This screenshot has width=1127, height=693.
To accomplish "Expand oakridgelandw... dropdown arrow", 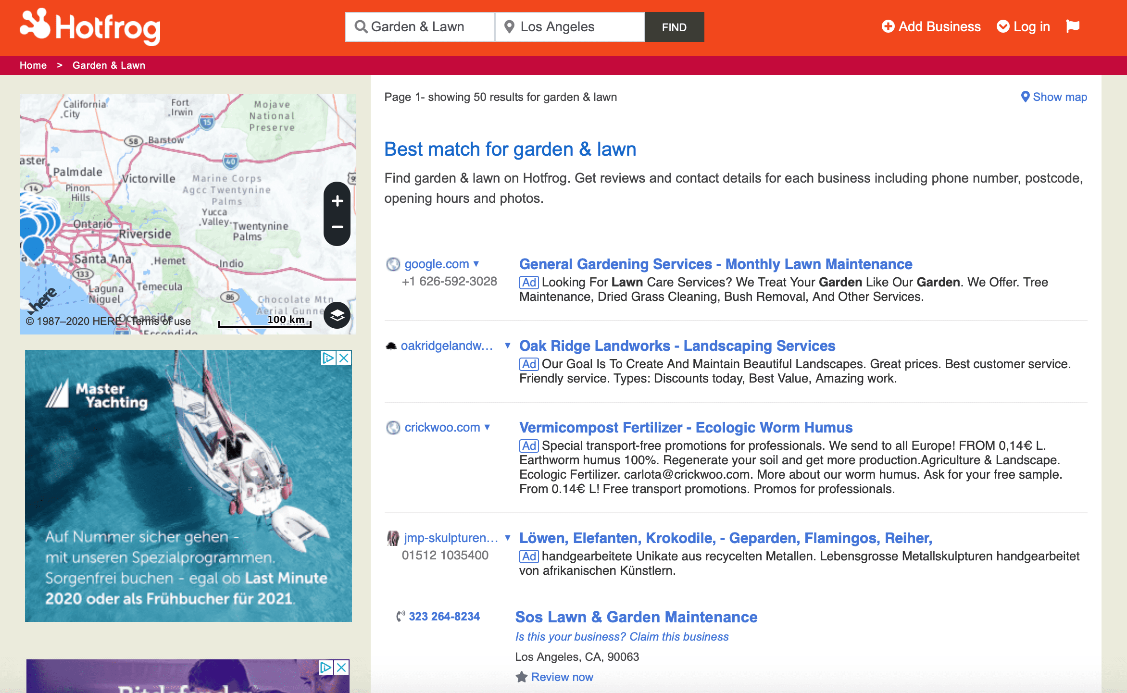I will 508,346.
